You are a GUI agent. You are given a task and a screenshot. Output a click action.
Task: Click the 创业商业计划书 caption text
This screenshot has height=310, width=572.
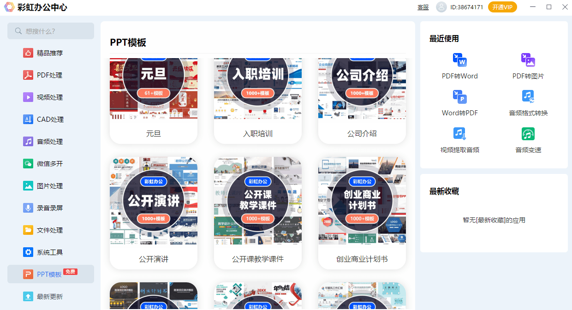(362, 259)
